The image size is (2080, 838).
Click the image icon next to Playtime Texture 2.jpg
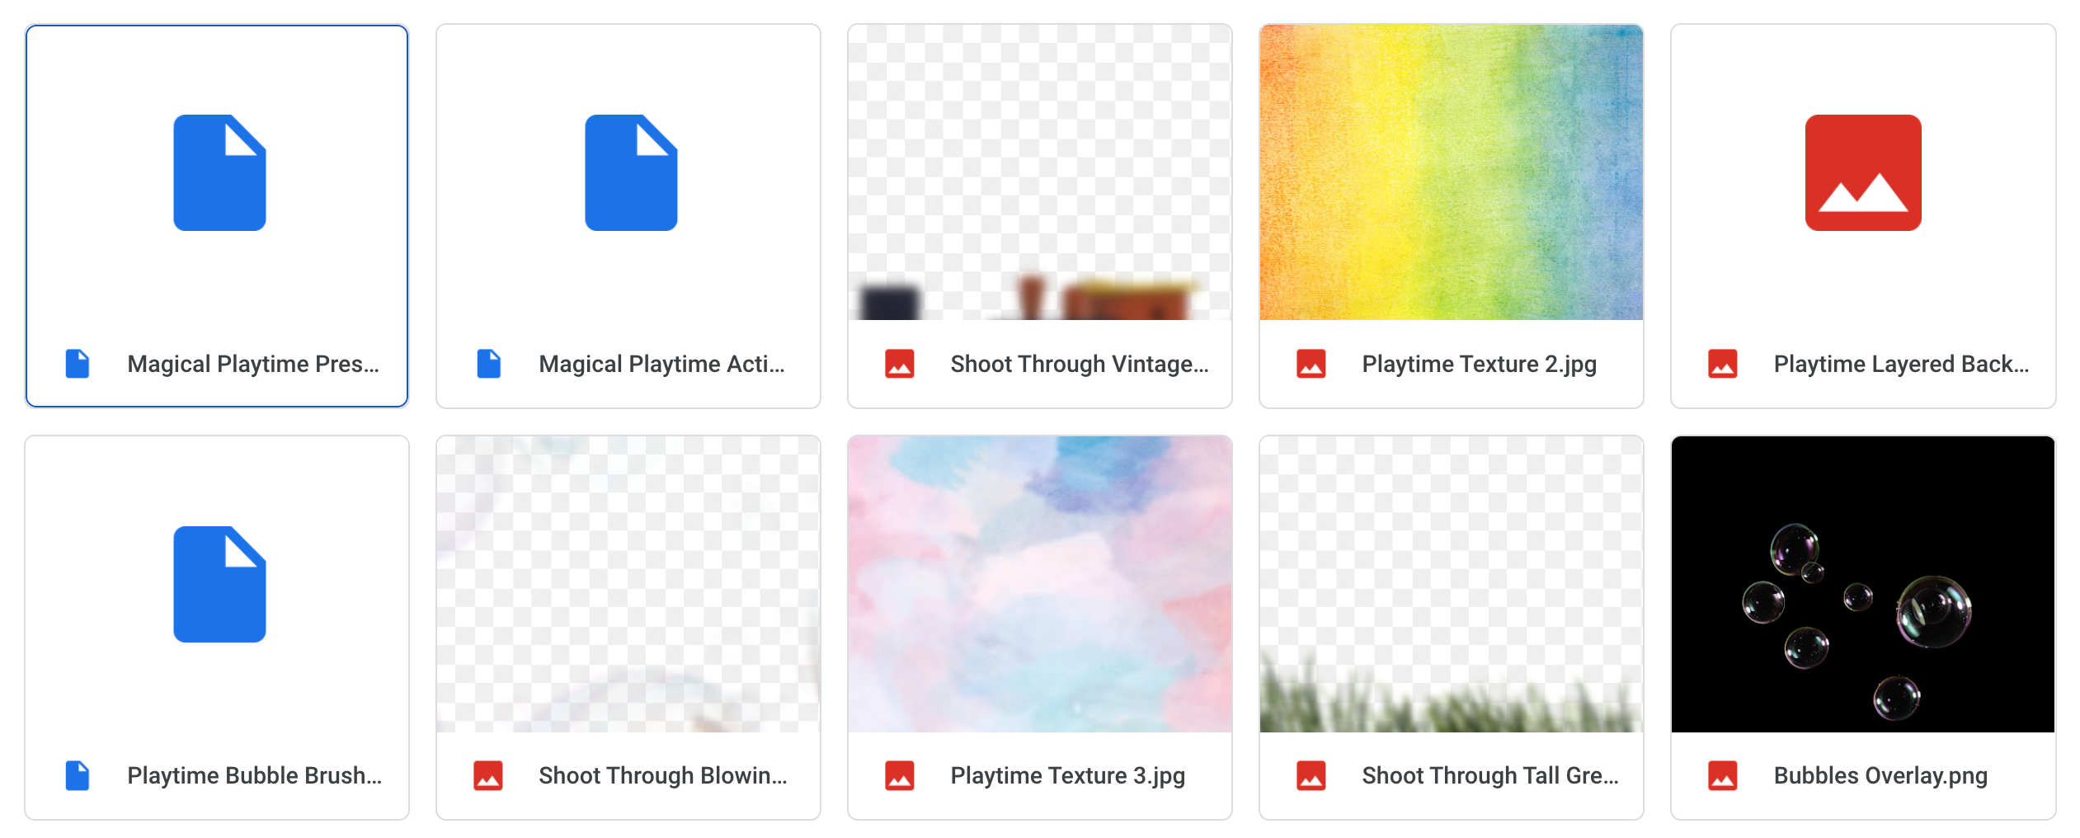[1311, 363]
